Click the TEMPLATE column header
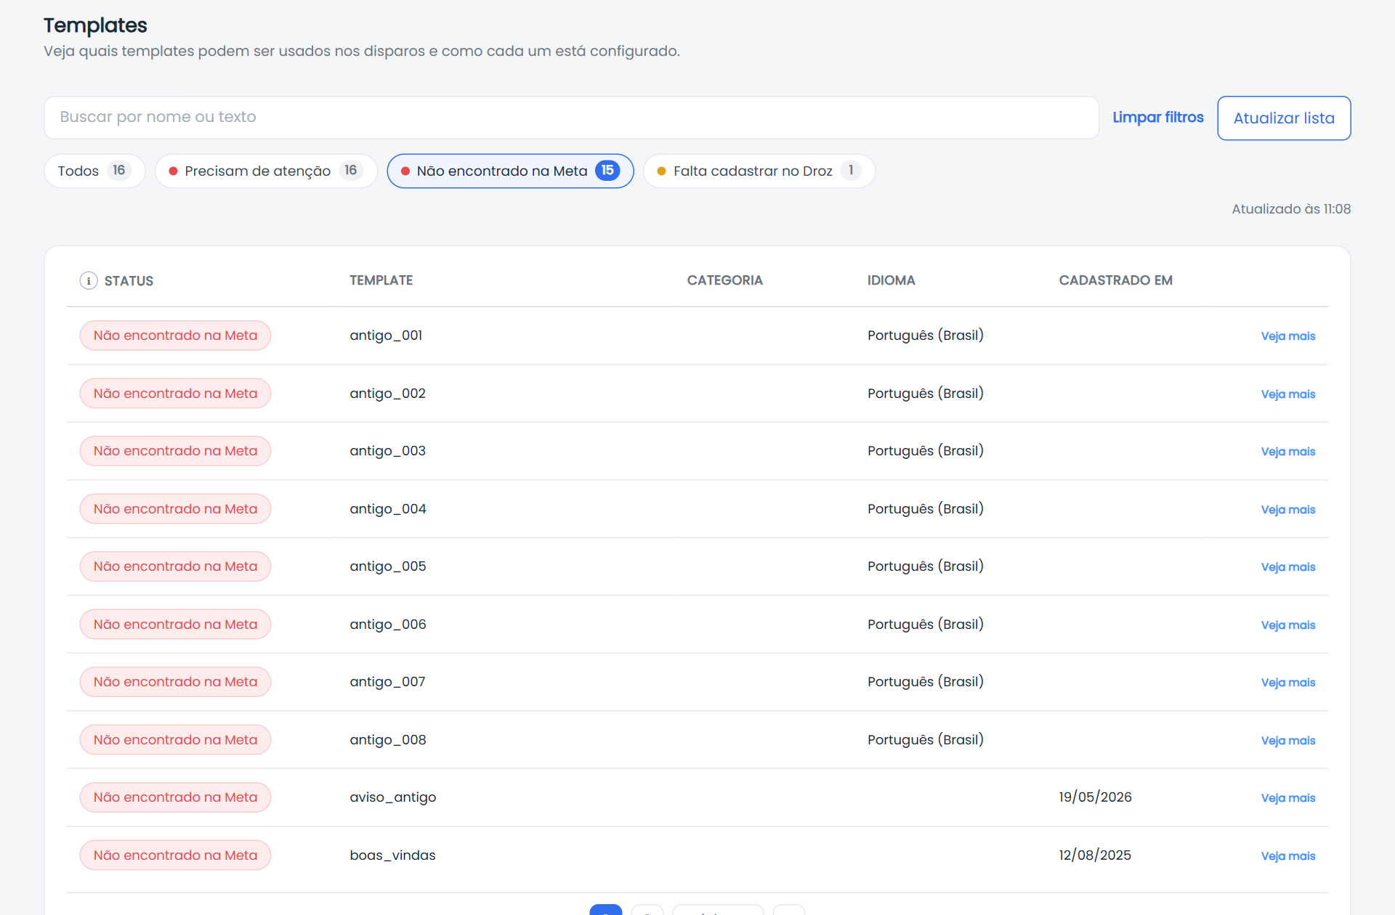Image resolution: width=1395 pixels, height=915 pixels. coord(381,280)
